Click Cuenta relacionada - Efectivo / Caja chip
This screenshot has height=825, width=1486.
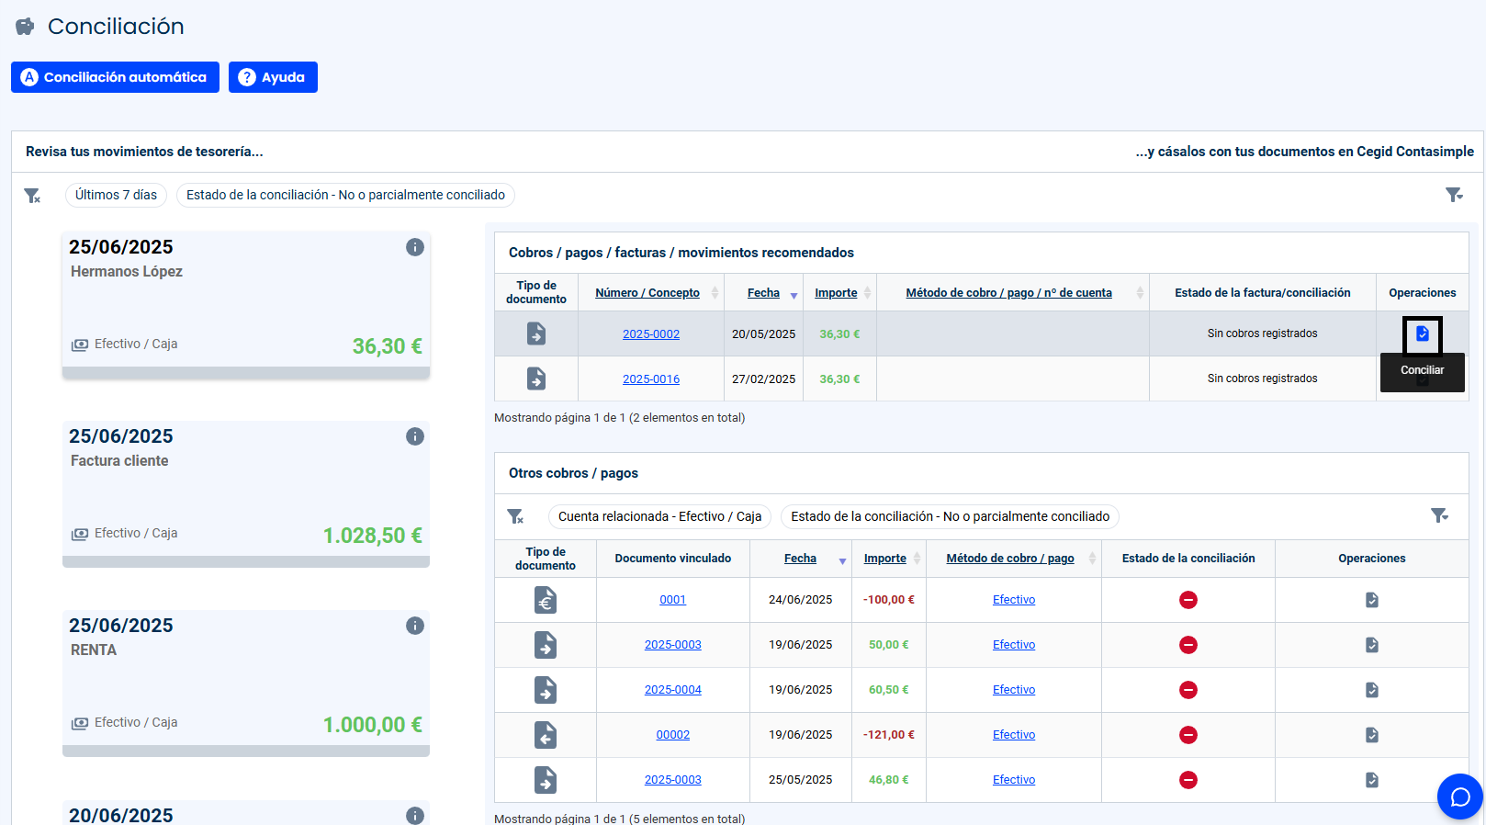point(659,516)
